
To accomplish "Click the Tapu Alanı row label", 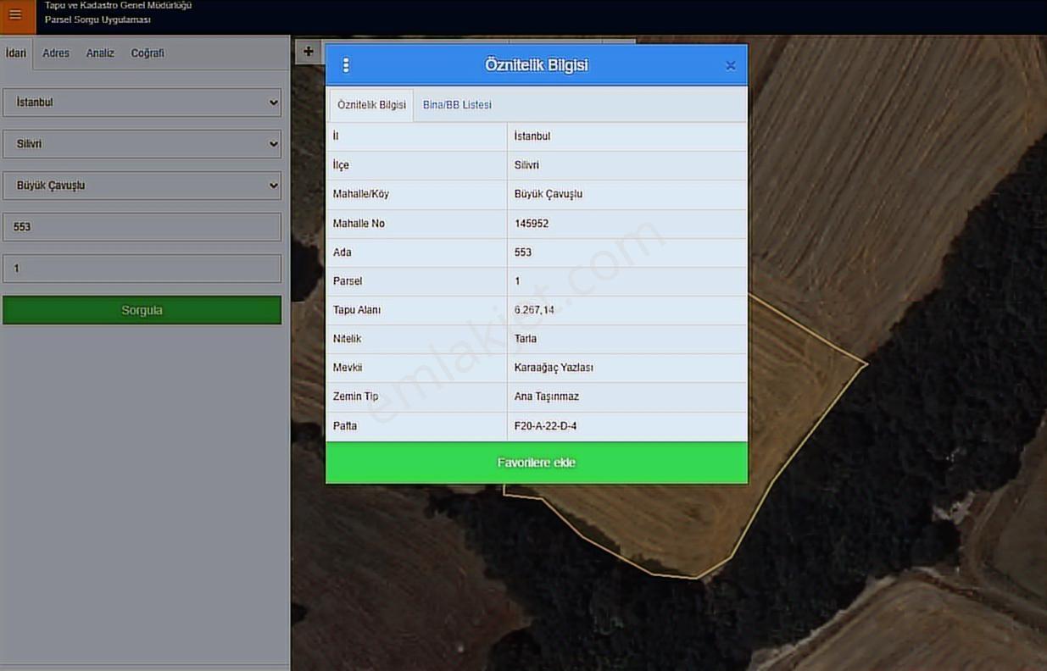I will [x=357, y=310].
